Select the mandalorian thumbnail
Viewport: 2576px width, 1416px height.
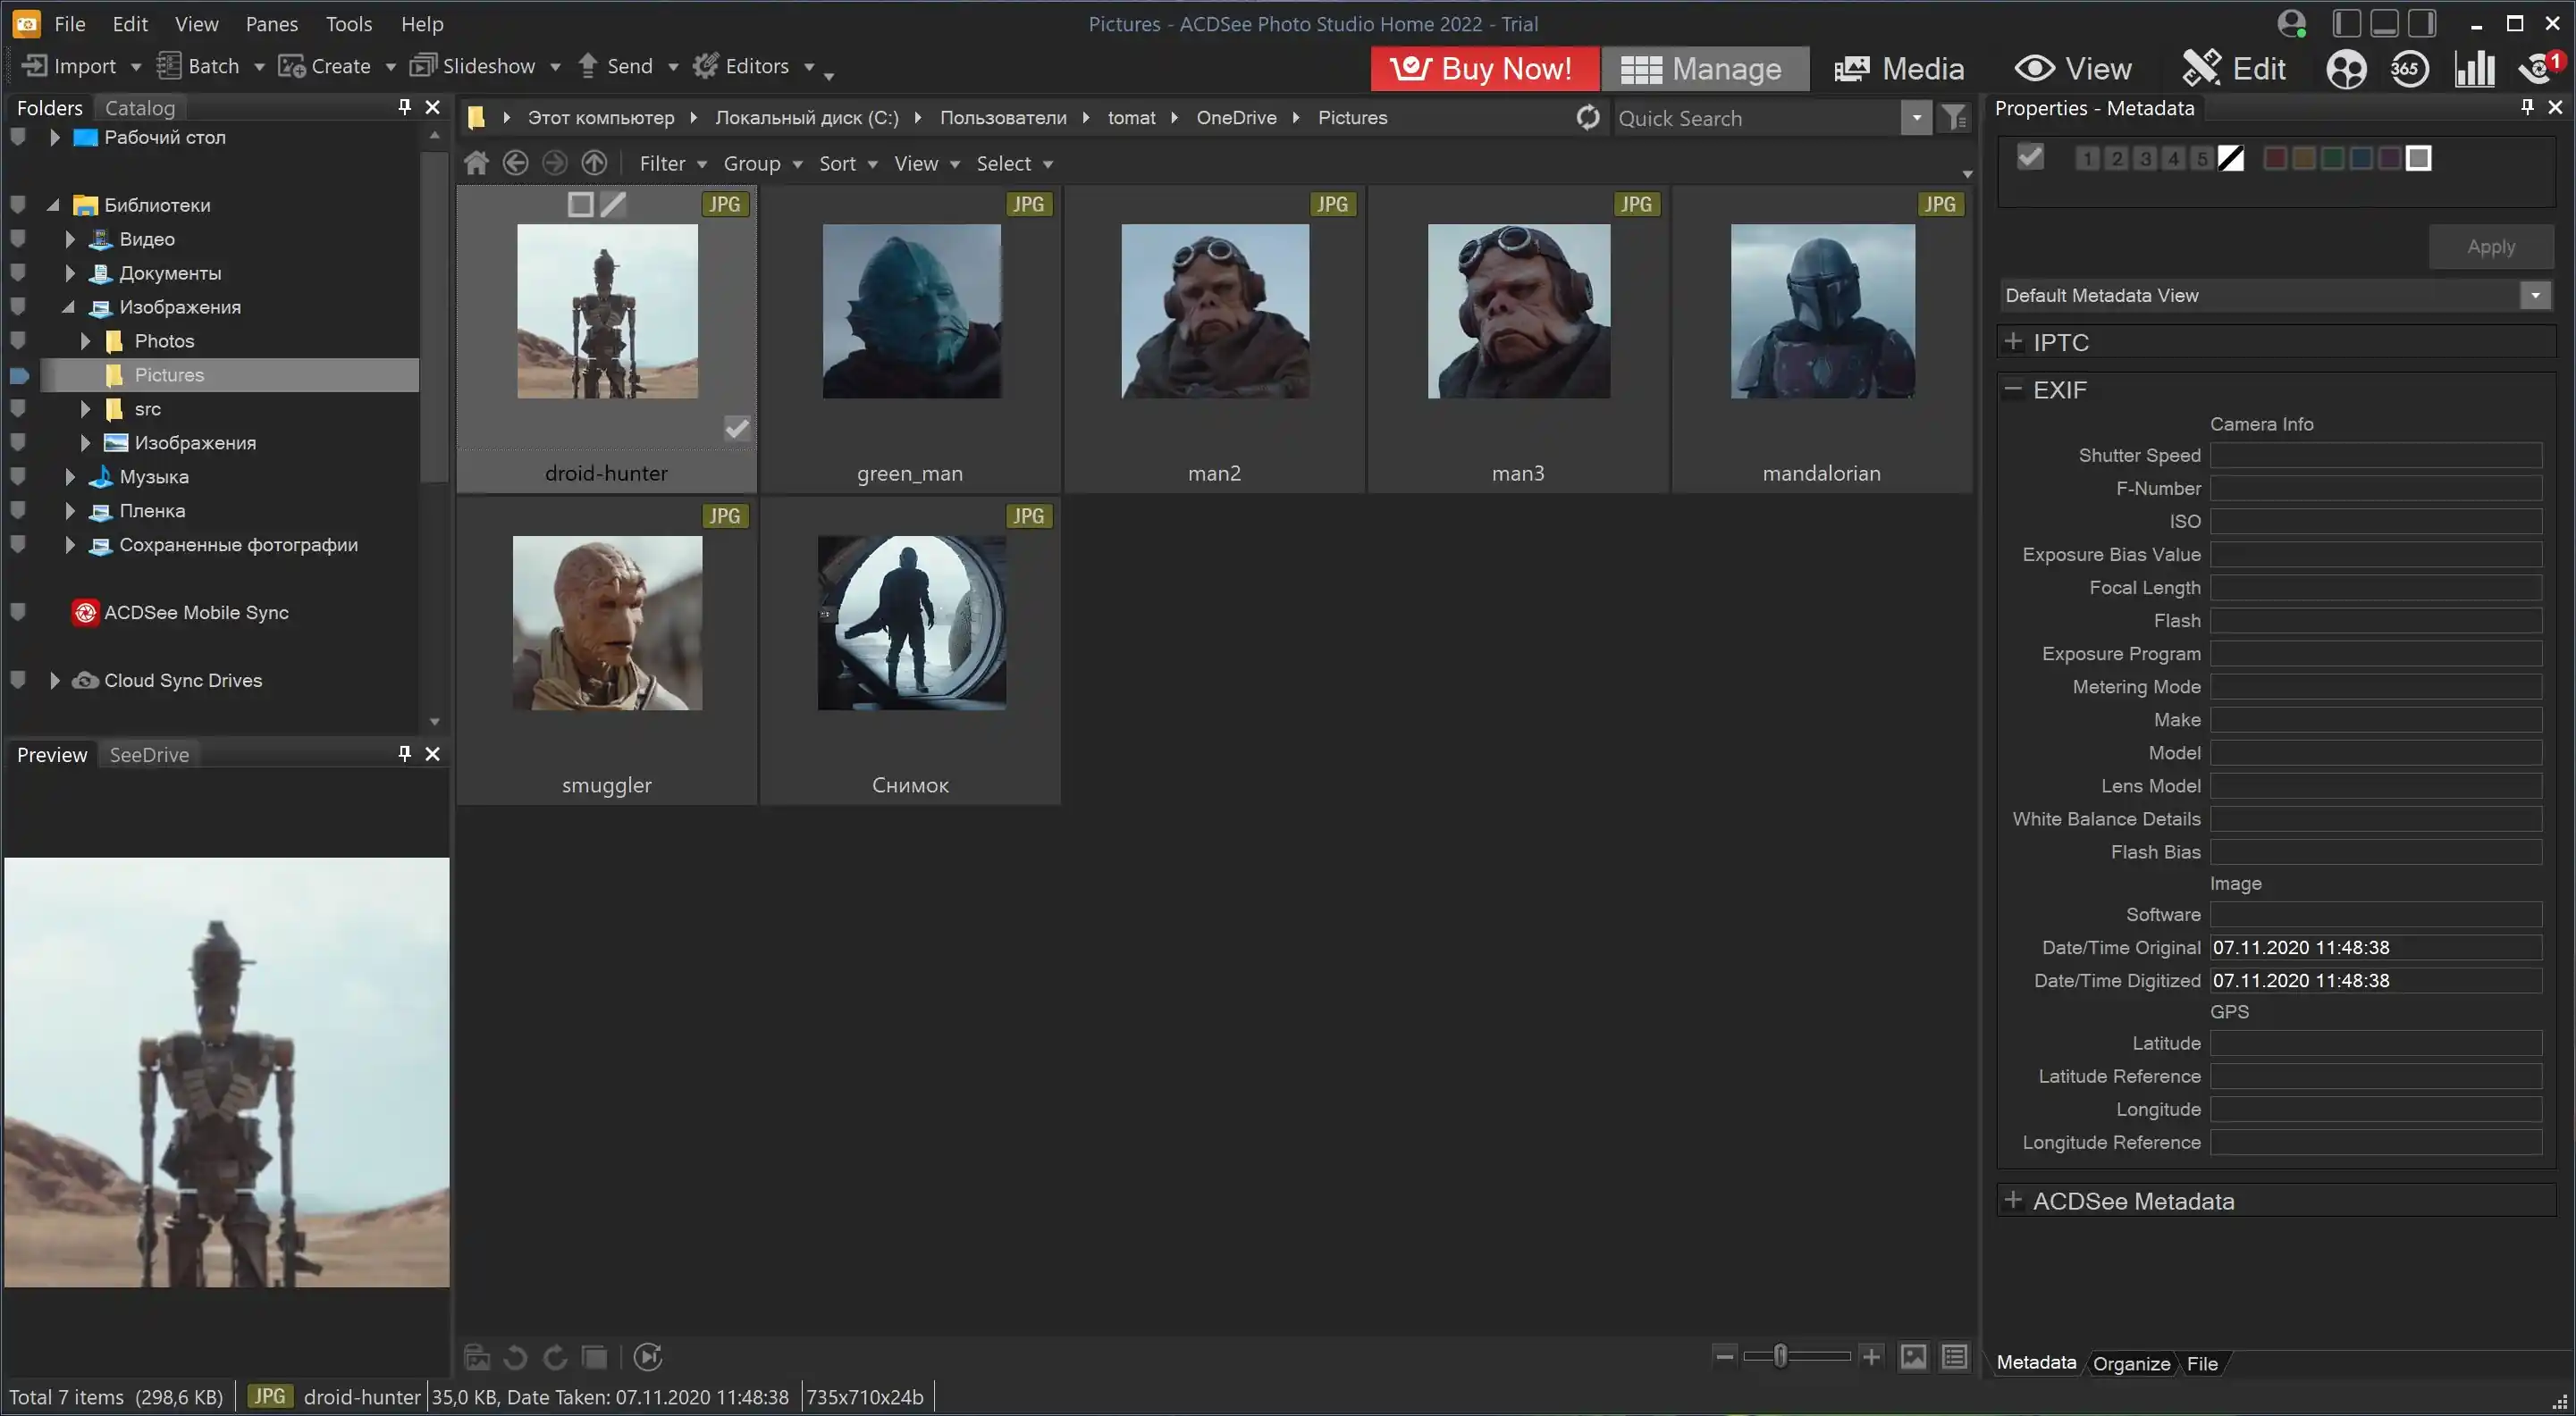coord(1822,339)
